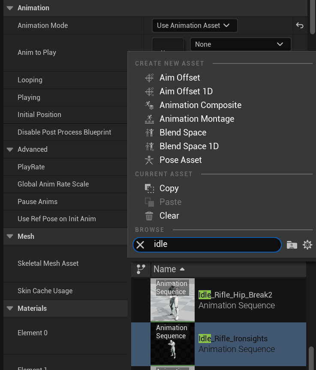This screenshot has width=316, height=370.
Task: Click the Copy icon under Current Asset
Action: (x=149, y=188)
